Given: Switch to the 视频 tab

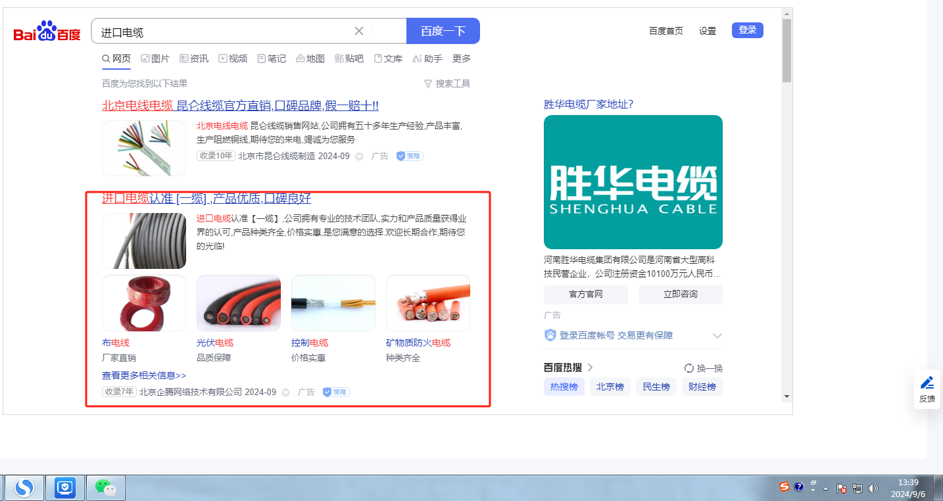Looking at the screenshot, I should (x=233, y=59).
